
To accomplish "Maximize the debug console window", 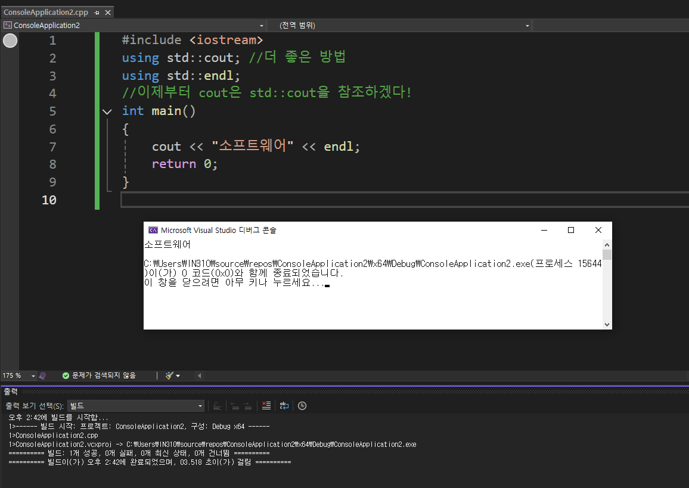I will (571, 230).
